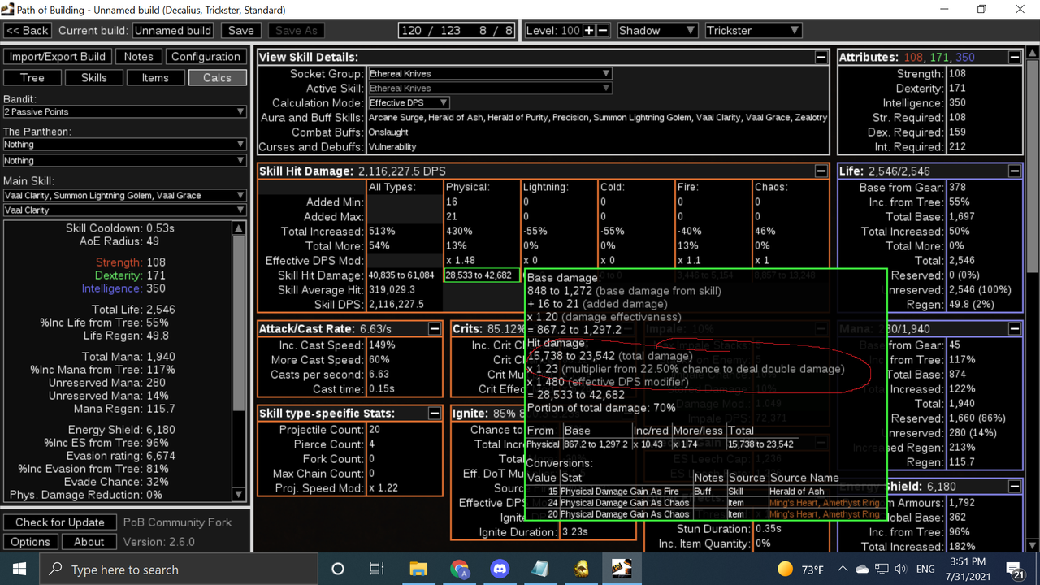Open Windows Start menu
This screenshot has width=1040, height=585.
[19, 569]
